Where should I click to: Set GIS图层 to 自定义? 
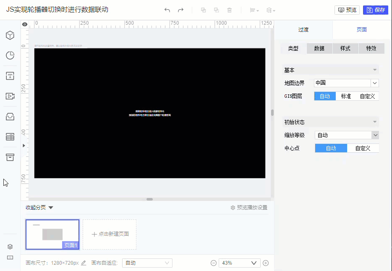[368, 96]
